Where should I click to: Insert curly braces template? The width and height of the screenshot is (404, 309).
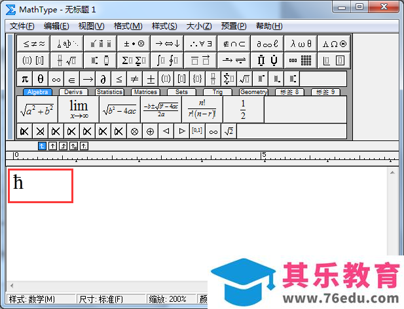click(198, 79)
